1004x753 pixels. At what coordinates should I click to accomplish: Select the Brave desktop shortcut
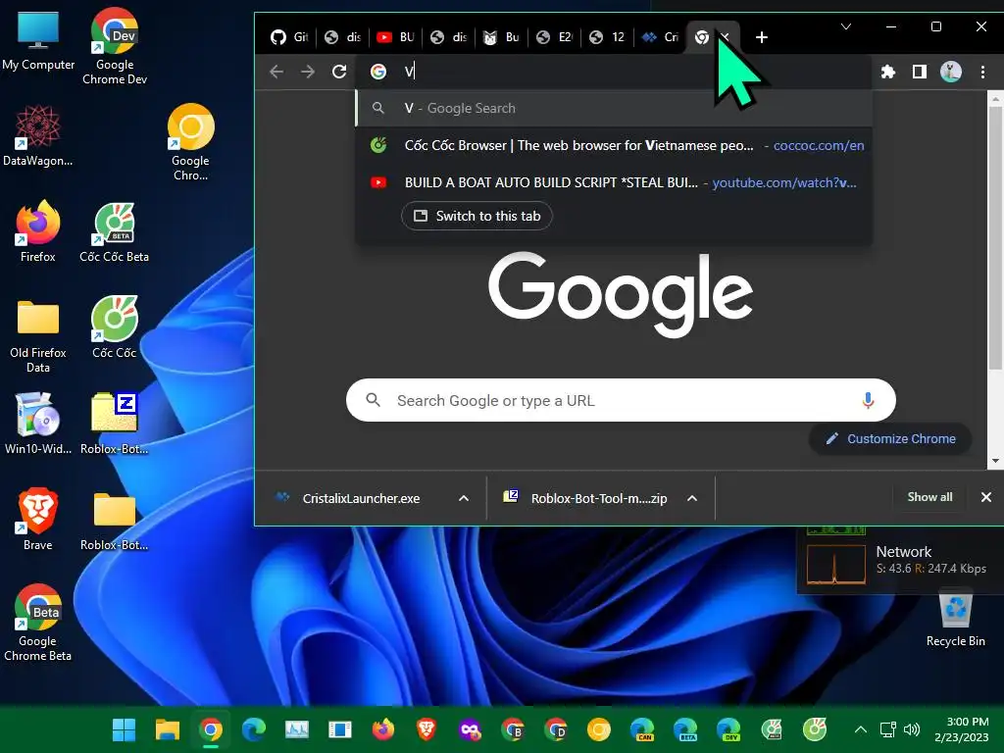[x=38, y=520]
